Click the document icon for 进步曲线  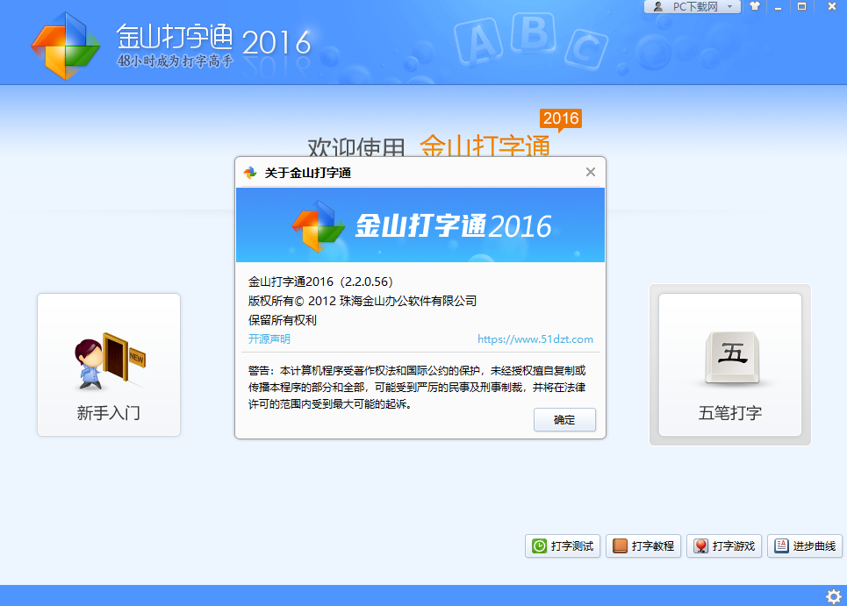pos(781,546)
